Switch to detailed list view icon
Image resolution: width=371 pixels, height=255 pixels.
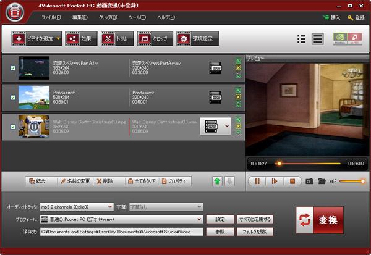coord(318,39)
